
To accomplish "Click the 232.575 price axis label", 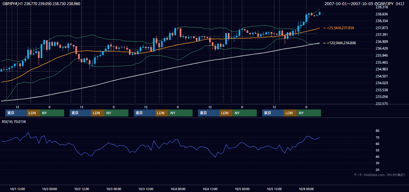I will pos(382,104).
